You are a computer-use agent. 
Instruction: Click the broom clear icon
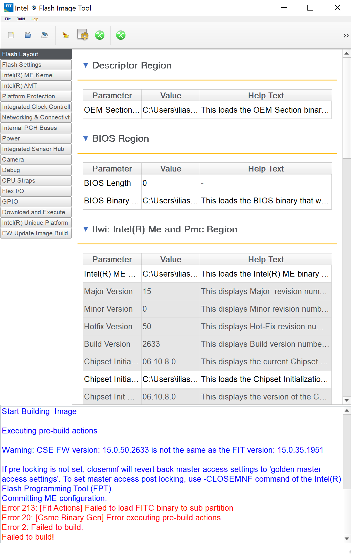click(x=66, y=35)
